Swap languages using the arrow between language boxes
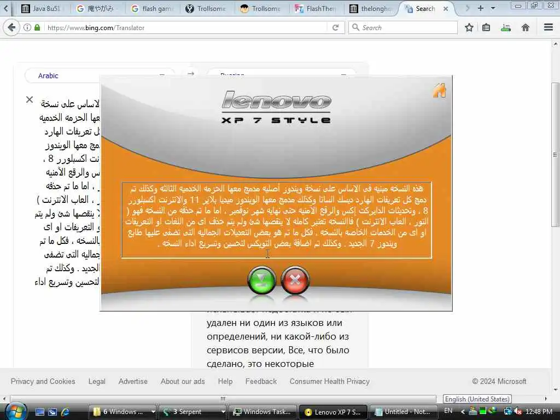 tap(191, 74)
